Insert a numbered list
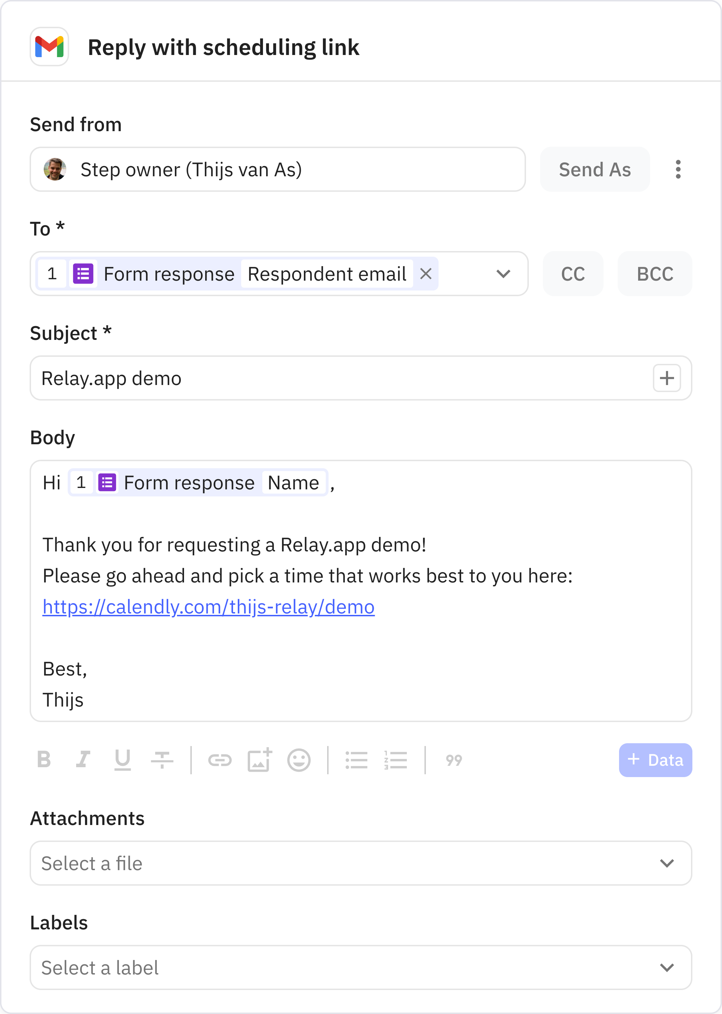The height and width of the screenshot is (1014, 722). (396, 760)
